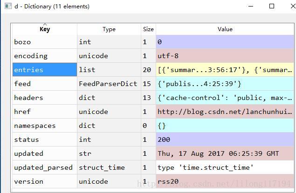
Task: Sort by the Type column header
Action: 109,29
